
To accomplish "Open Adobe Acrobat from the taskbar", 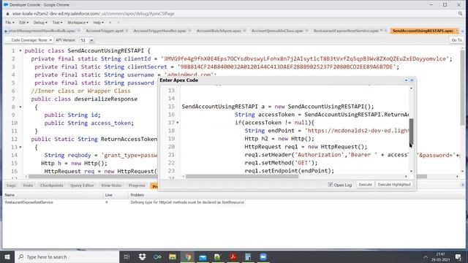I will pos(233,256).
